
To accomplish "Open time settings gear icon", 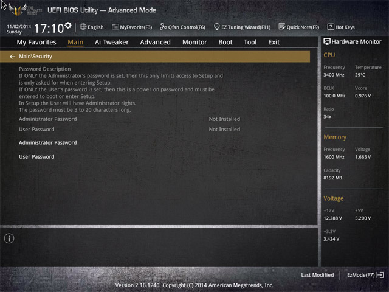I will tap(68, 26).
